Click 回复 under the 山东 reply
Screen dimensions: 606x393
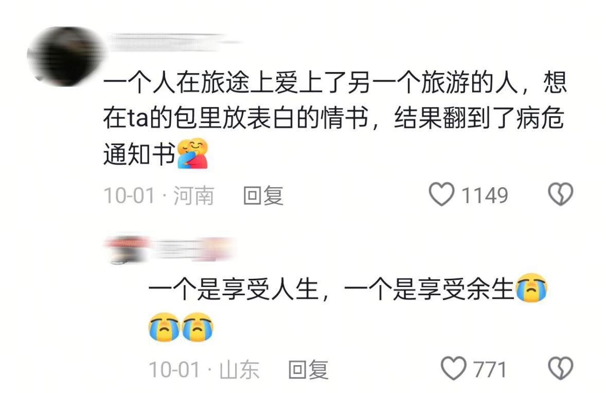click(309, 369)
